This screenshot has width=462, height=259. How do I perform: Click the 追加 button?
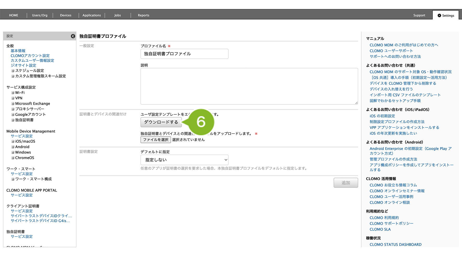click(346, 183)
